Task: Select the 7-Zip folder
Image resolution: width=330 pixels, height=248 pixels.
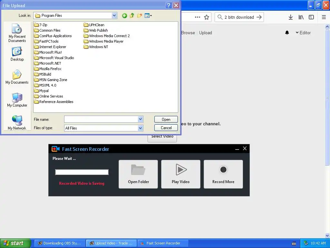Action: 41,25
